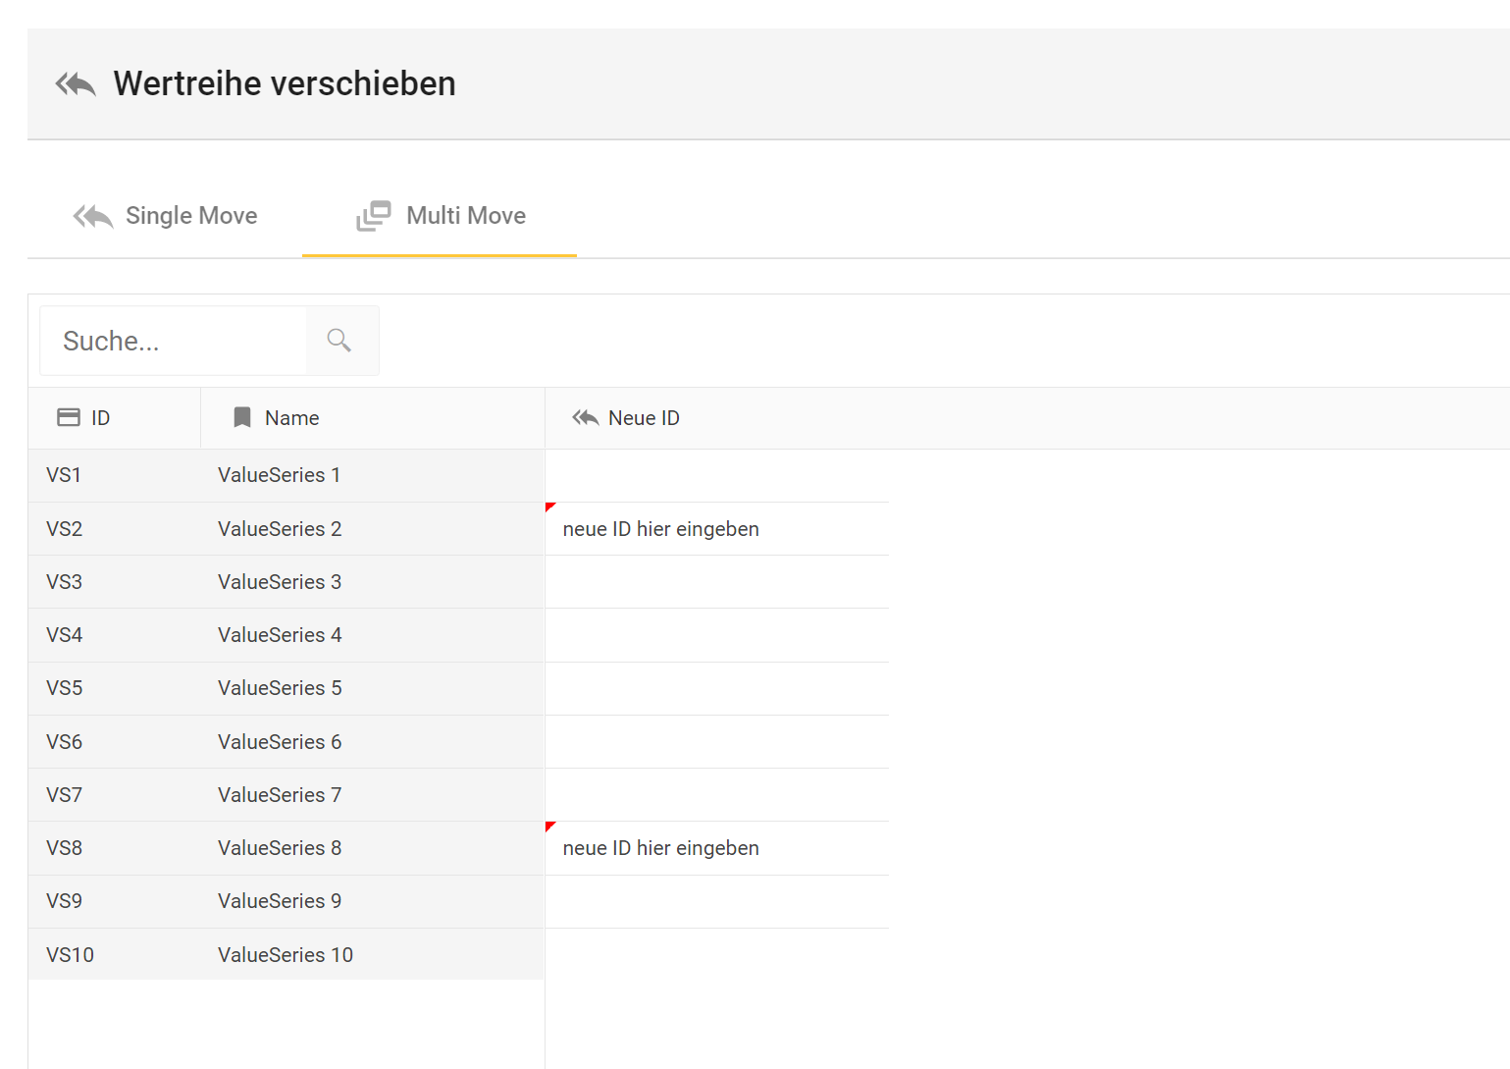This screenshot has height=1069, width=1510.
Task: Click the red corner marker on VS8's Neue ID cell
Action: pyautogui.click(x=551, y=828)
